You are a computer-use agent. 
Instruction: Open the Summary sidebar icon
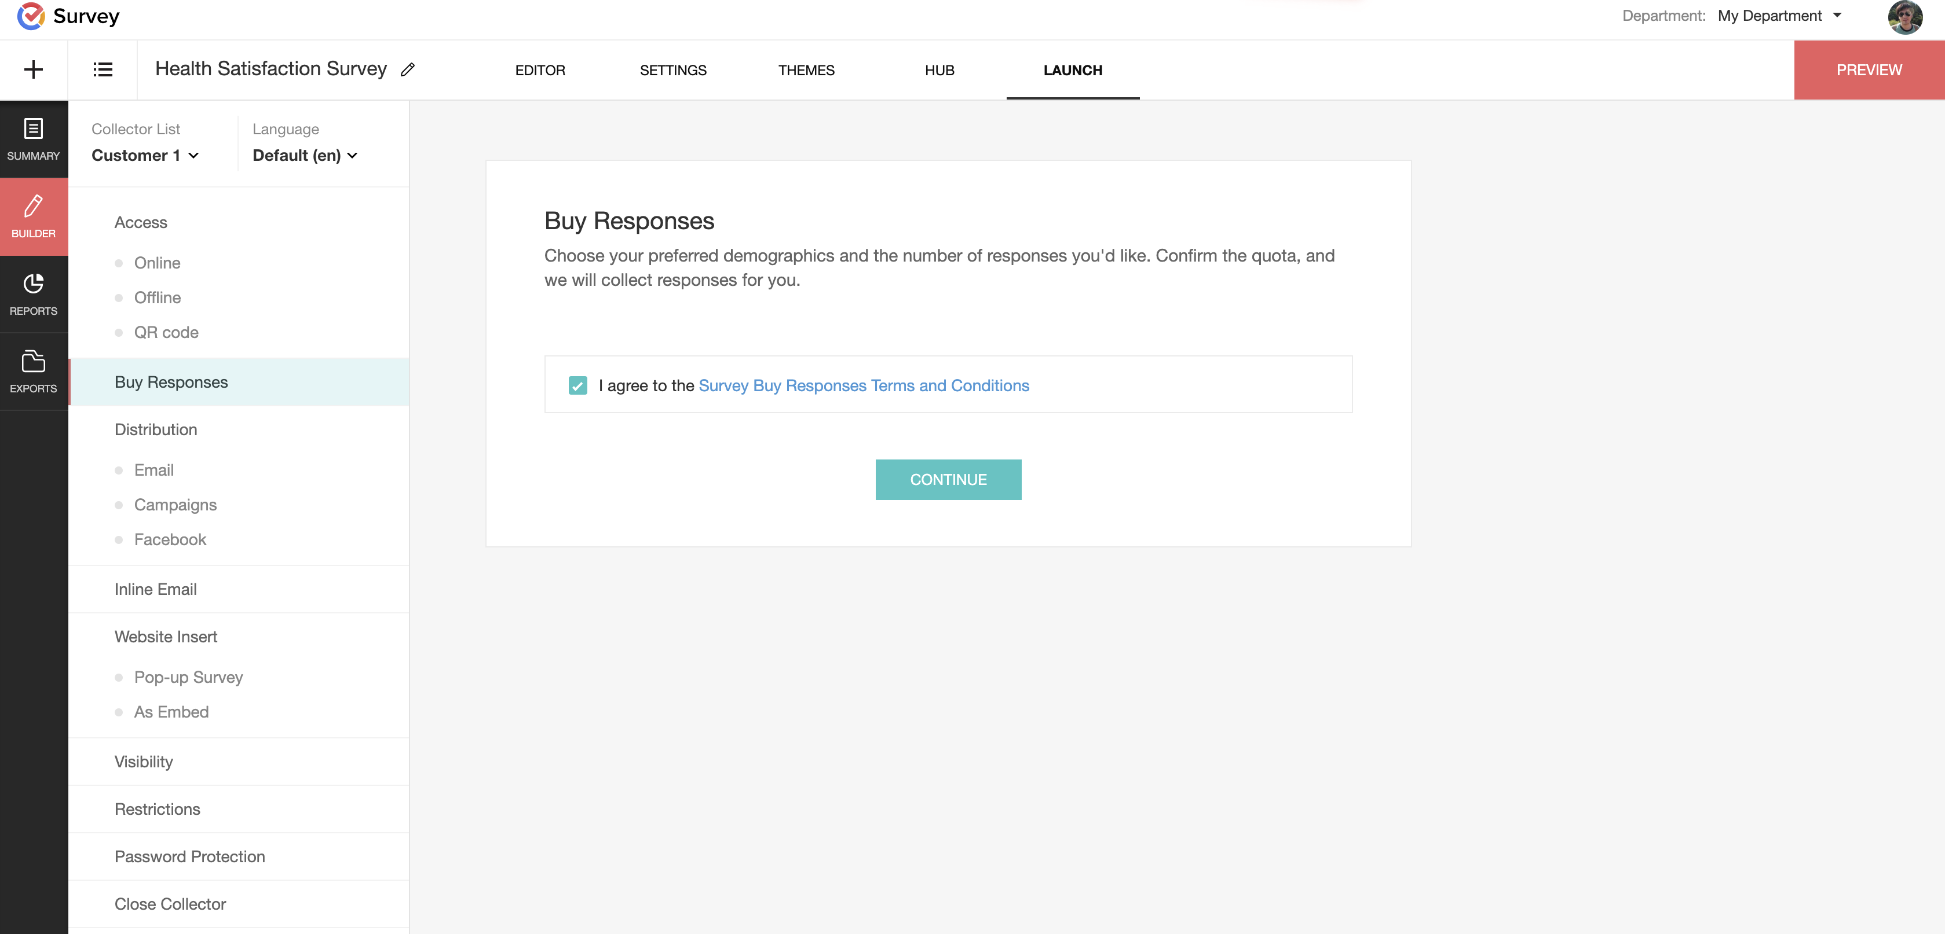coord(33,139)
